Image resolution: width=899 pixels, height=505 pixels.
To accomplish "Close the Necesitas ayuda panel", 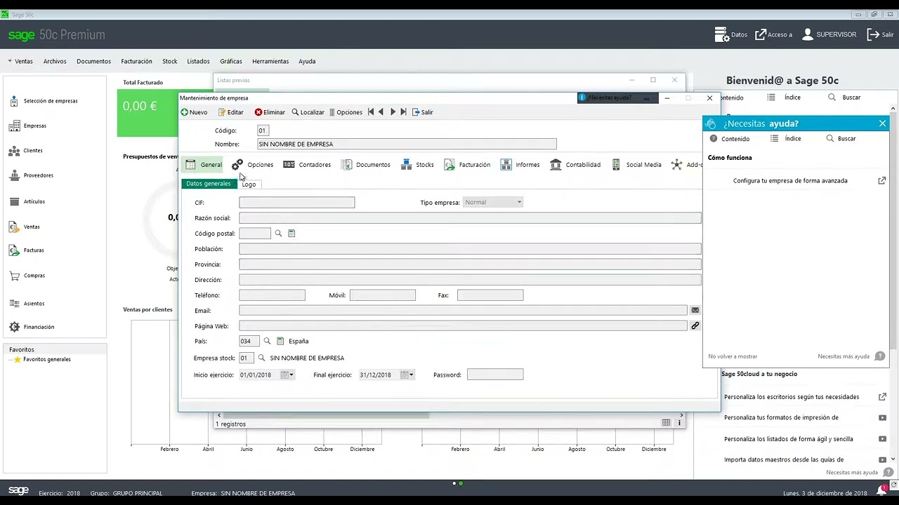I will coord(883,123).
